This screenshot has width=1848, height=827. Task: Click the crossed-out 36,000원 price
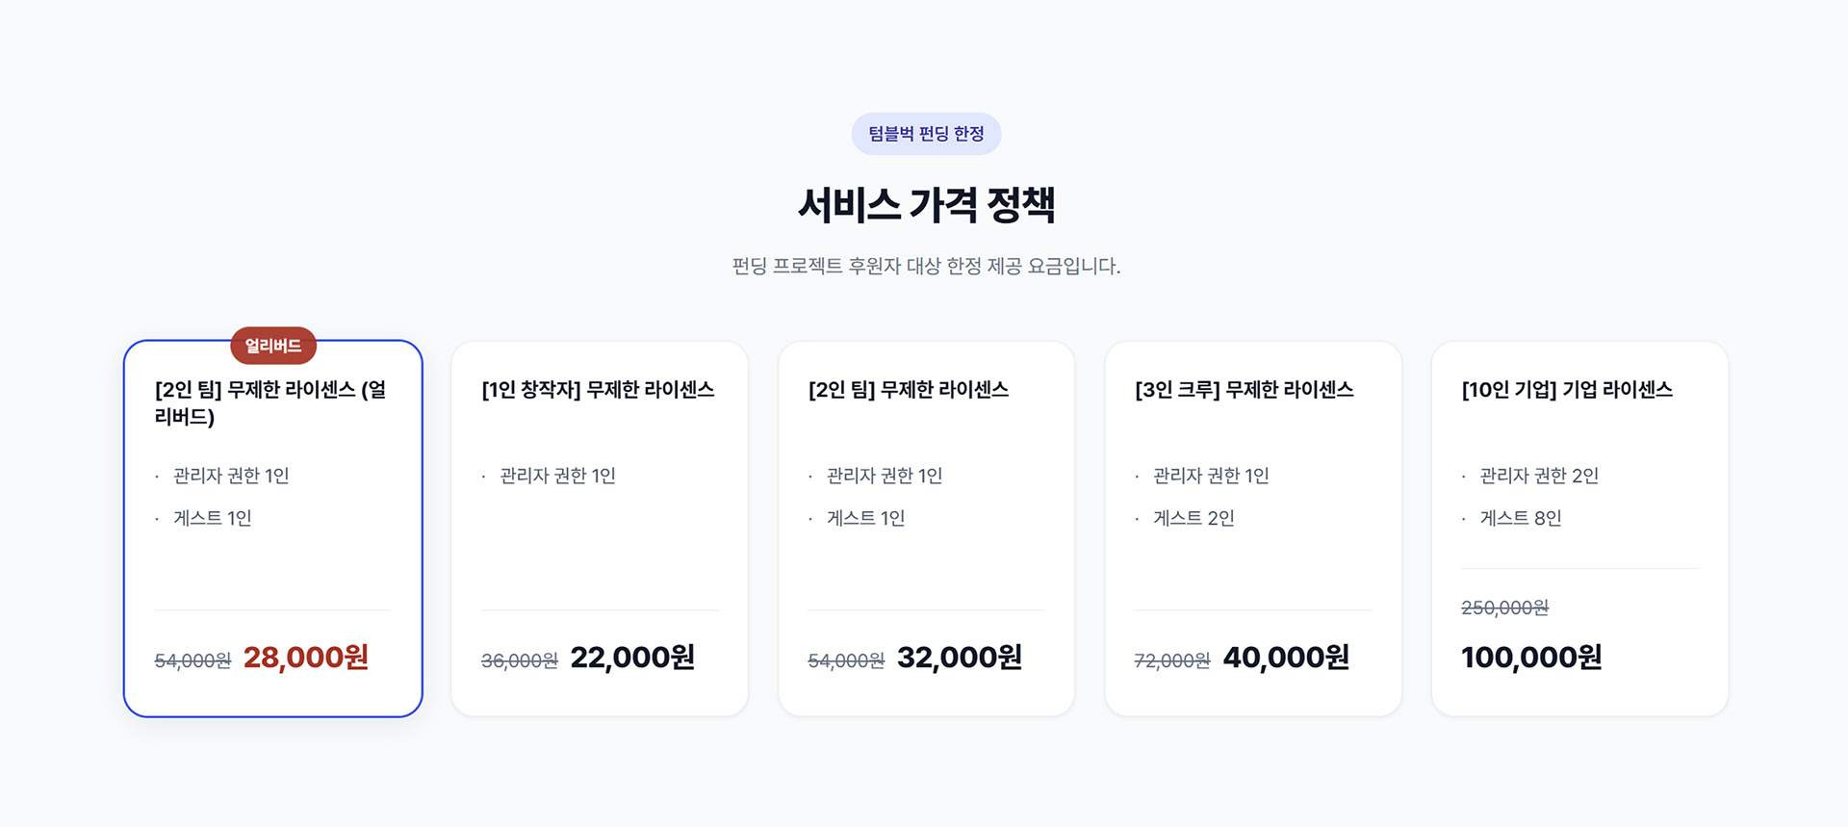coord(520,660)
